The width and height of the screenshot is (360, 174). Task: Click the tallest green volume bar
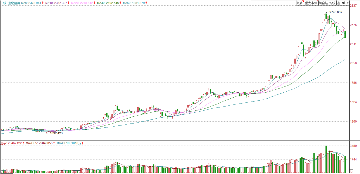(326, 159)
